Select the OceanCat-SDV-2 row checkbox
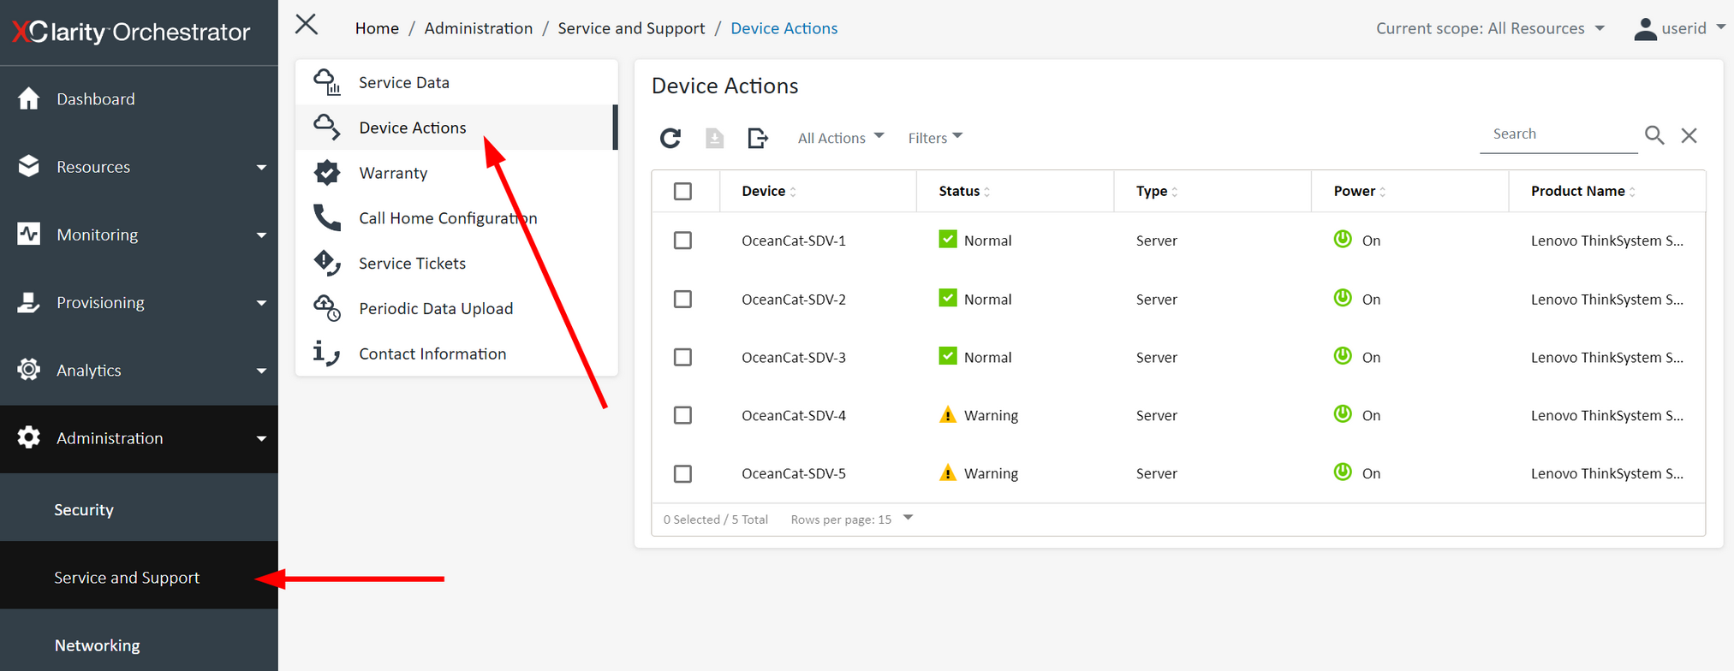The image size is (1734, 671). (x=682, y=299)
